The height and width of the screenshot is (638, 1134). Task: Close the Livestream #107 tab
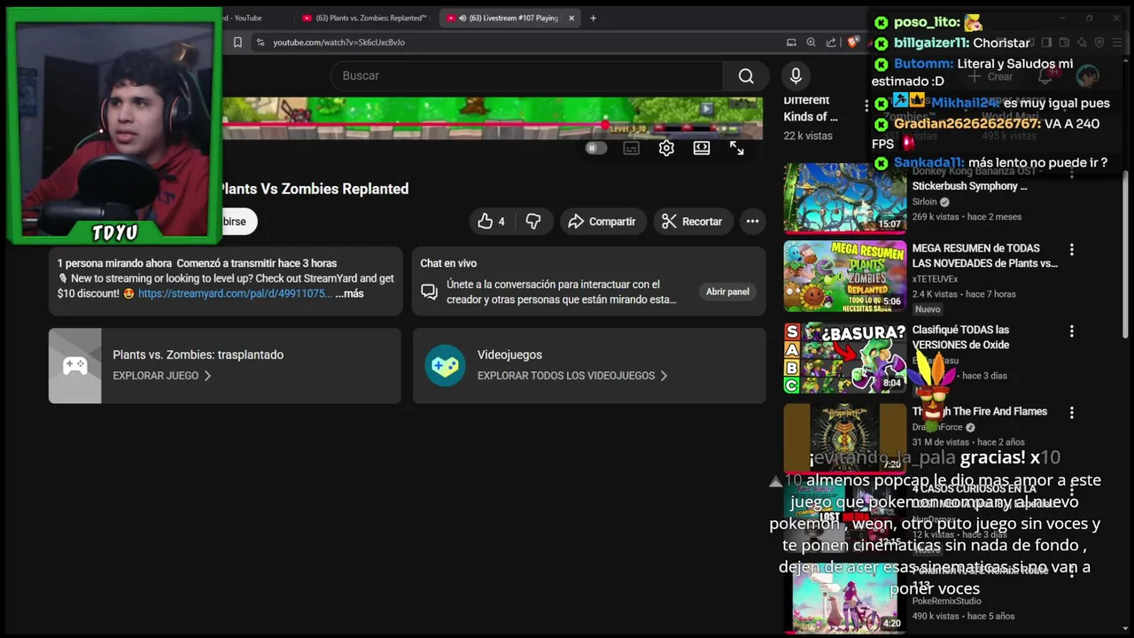pos(571,18)
